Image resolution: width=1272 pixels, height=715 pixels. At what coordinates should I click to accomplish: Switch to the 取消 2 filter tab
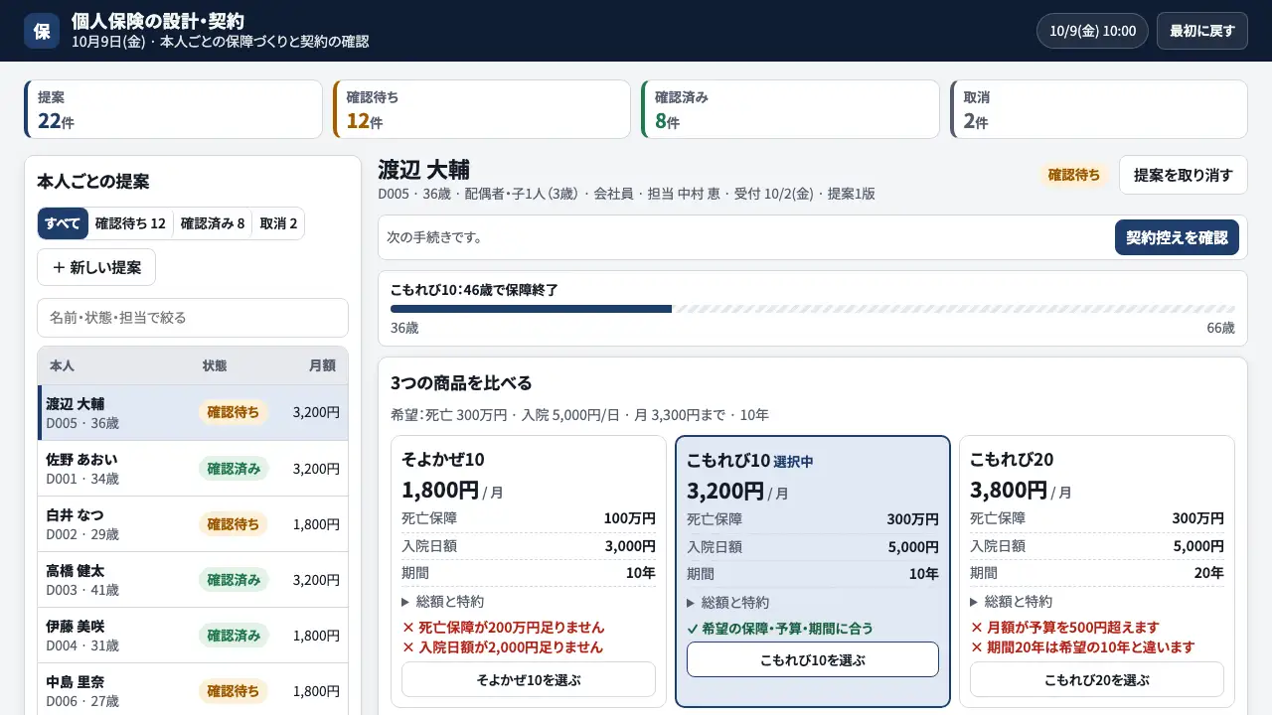(x=278, y=223)
